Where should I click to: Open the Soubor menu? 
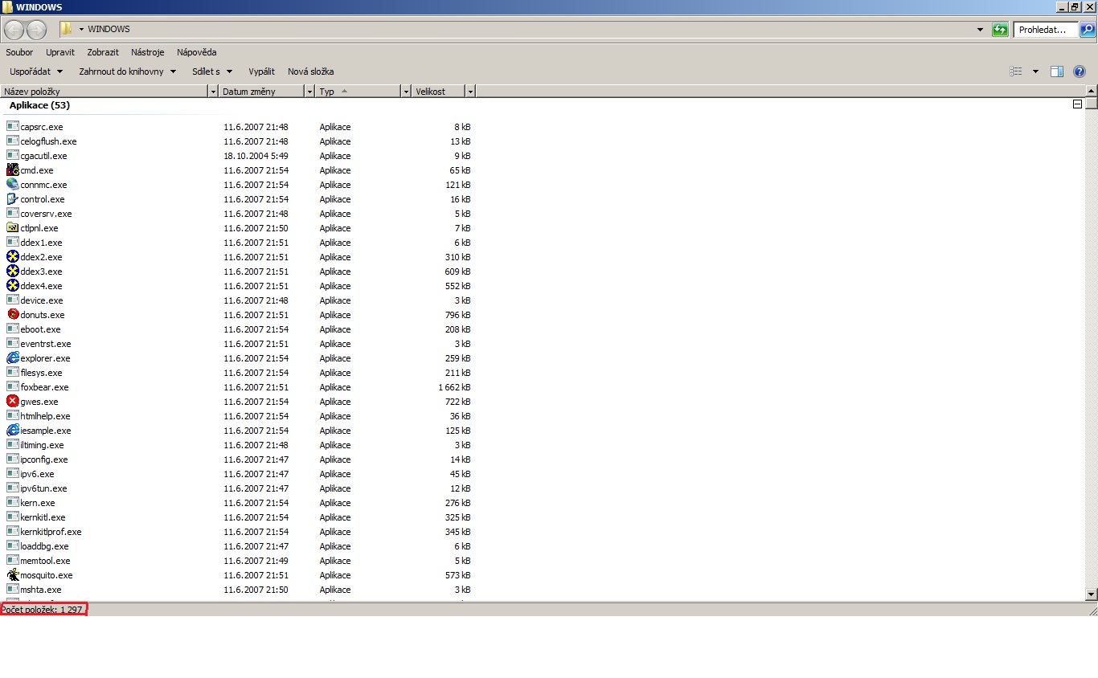(x=19, y=52)
